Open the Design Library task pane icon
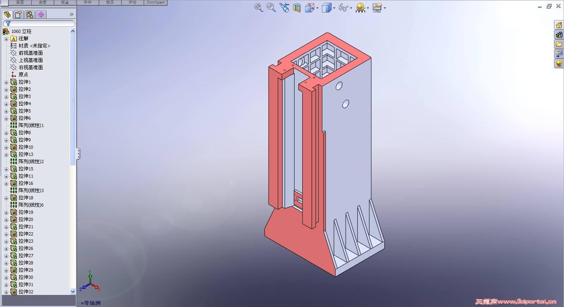This screenshot has width=564, height=307. 559,35
